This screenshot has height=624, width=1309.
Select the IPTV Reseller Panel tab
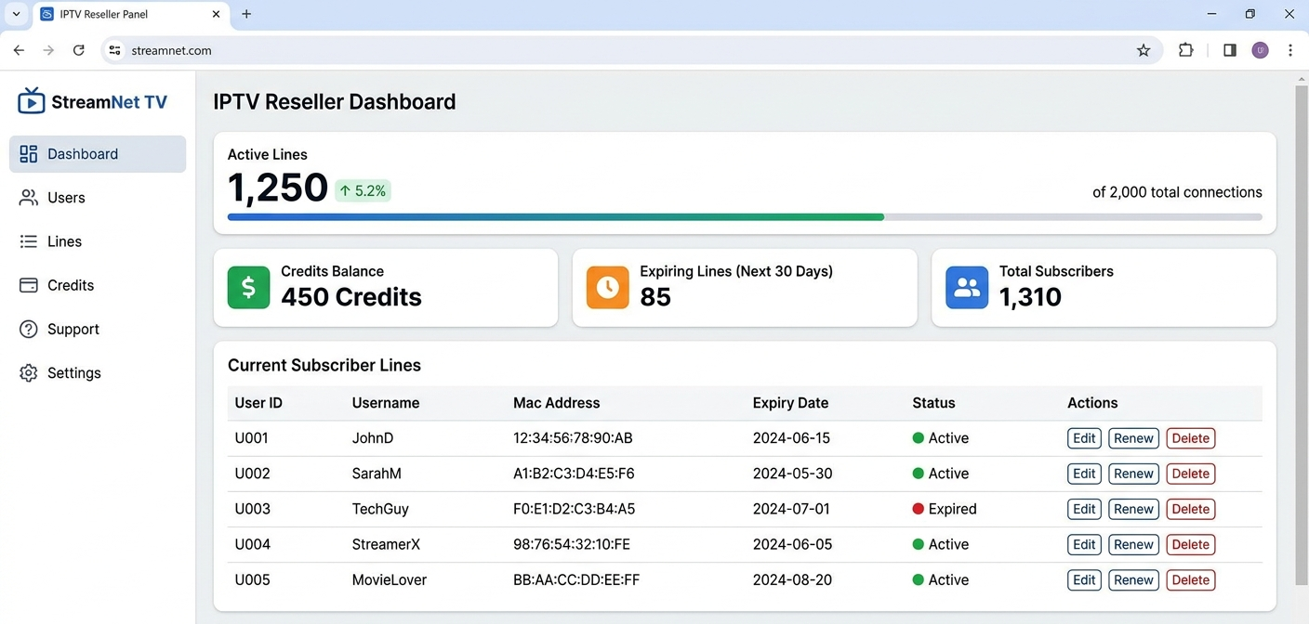point(131,15)
